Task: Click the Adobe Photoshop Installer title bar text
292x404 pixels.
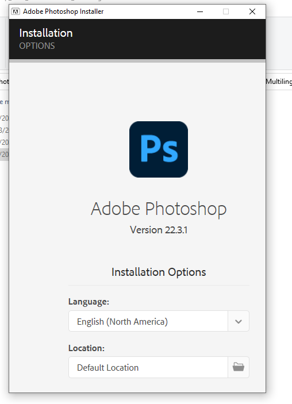Action: 63,11
